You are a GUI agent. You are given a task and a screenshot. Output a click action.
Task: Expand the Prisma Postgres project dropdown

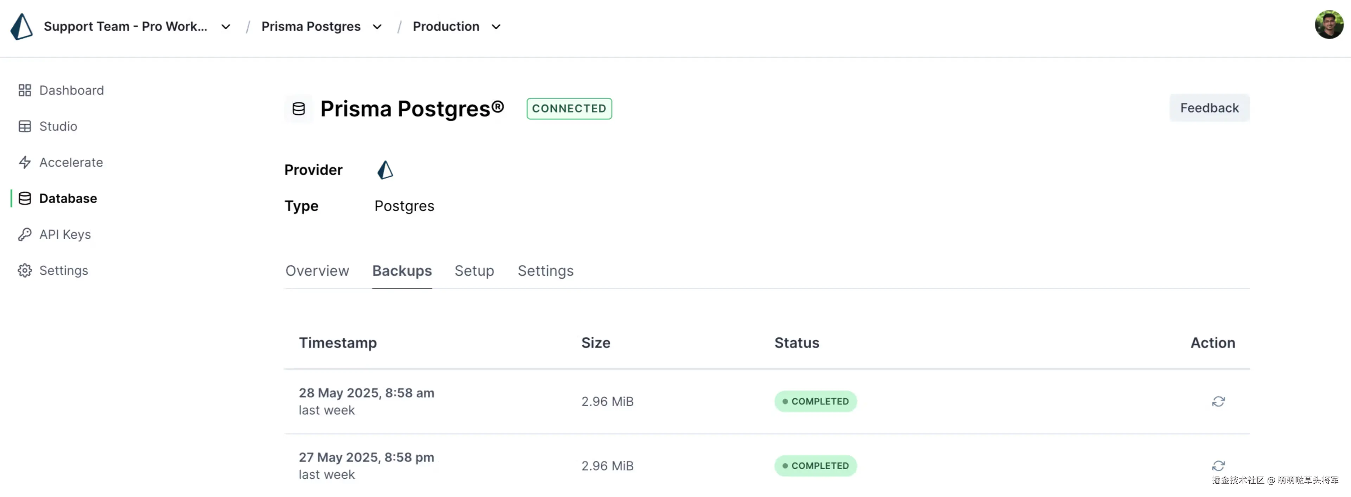[x=377, y=27]
